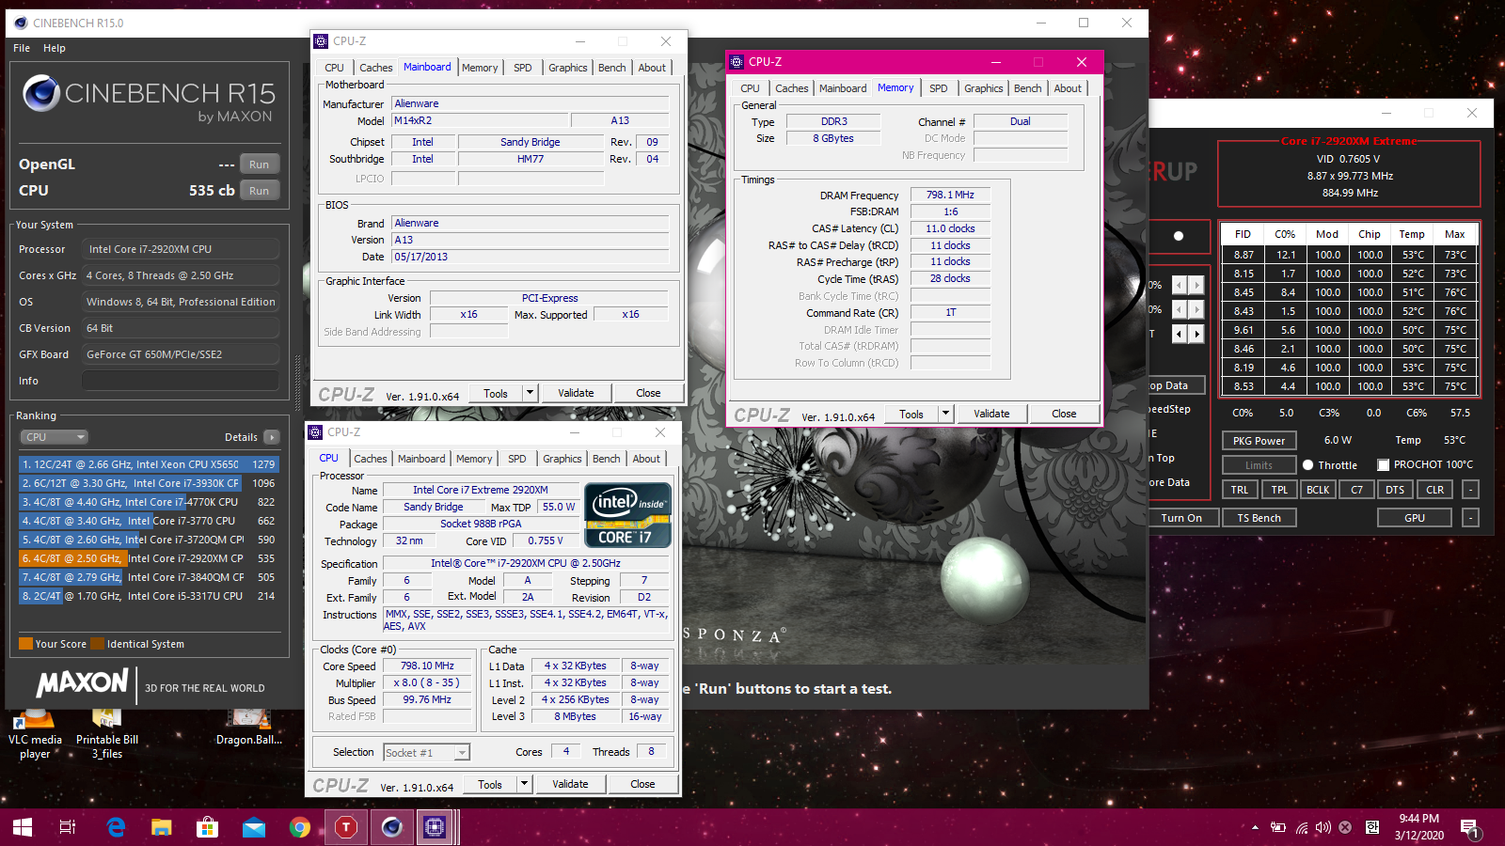
Task: Open the Microsoft Store taskbar icon
Action: pos(207,827)
